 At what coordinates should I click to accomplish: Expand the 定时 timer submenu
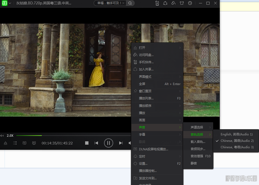[157, 156]
